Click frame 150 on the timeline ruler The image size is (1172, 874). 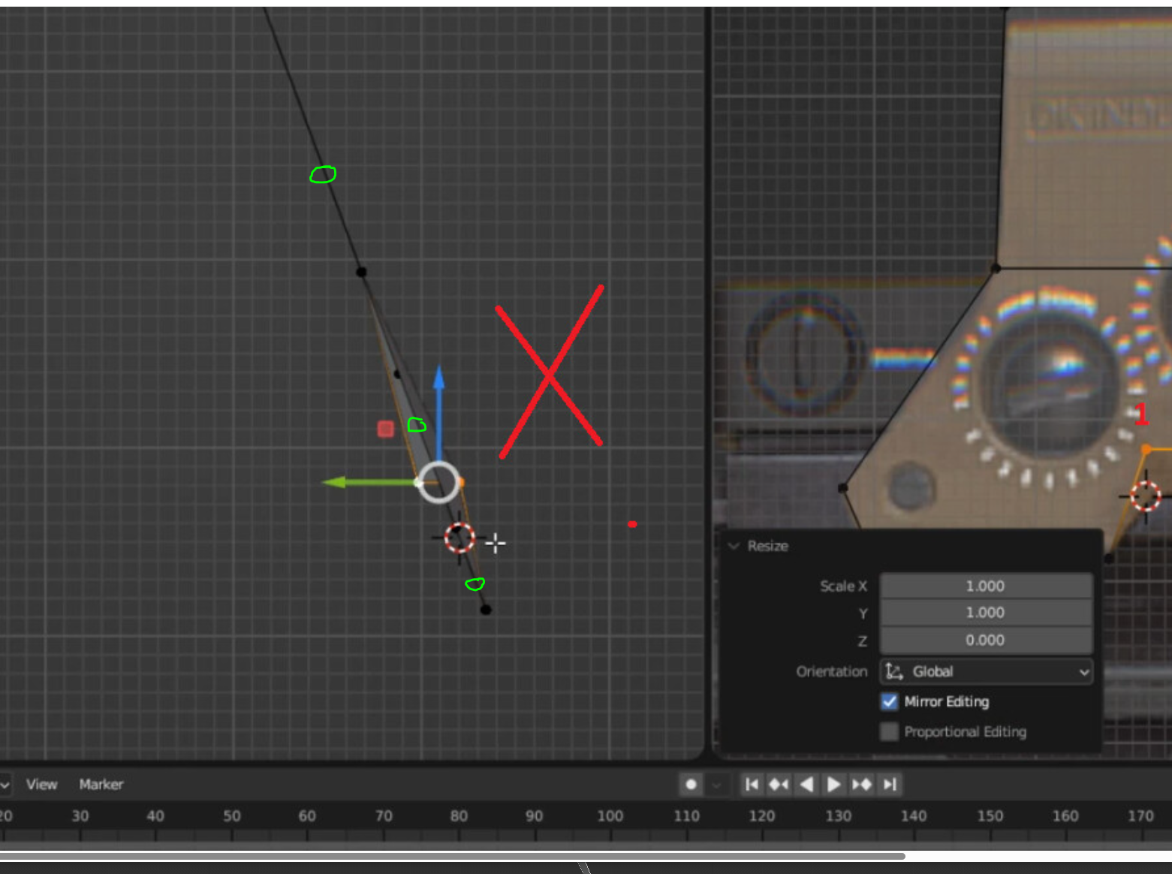point(990,816)
